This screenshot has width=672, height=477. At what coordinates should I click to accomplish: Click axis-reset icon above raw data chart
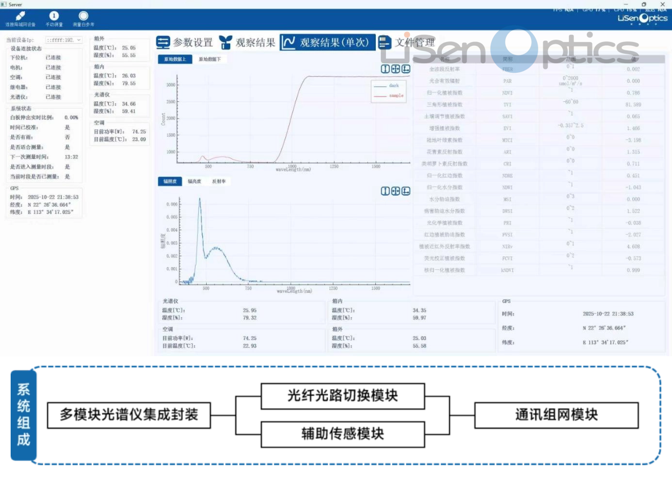coord(405,69)
